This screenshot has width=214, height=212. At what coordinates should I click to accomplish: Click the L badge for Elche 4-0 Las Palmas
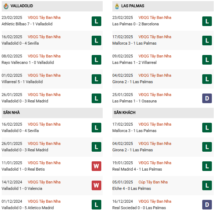point(207,186)
